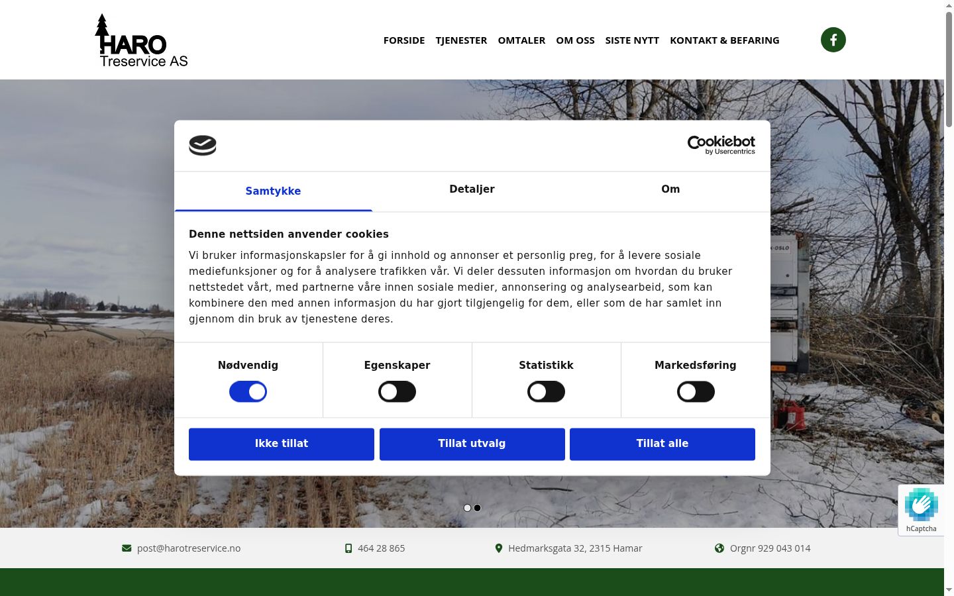Click the map pin icon by Hedmarksgata
Screen dimensions: 954x596
[x=499, y=548]
